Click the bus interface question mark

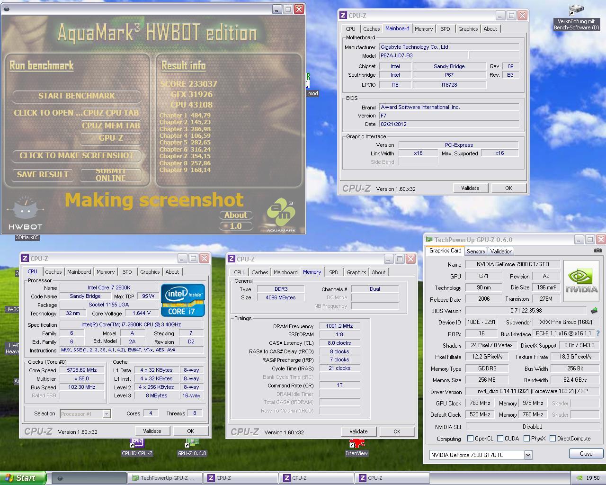coord(598,333)
